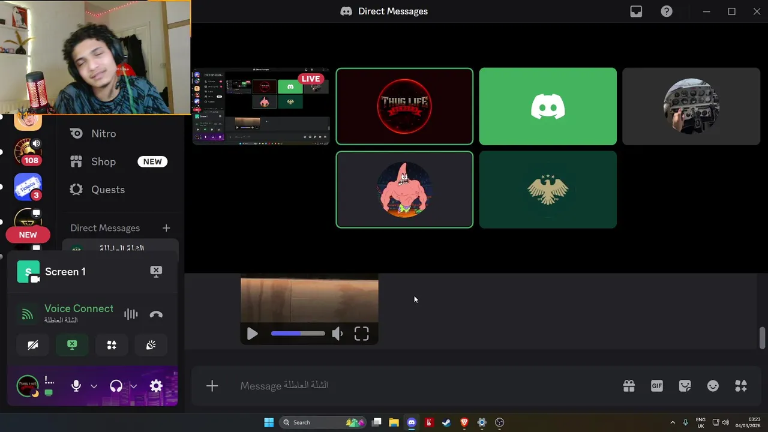Create a new direct message with plus icon
This screenshot has height=432, width=768.
(x=166, y=228)
